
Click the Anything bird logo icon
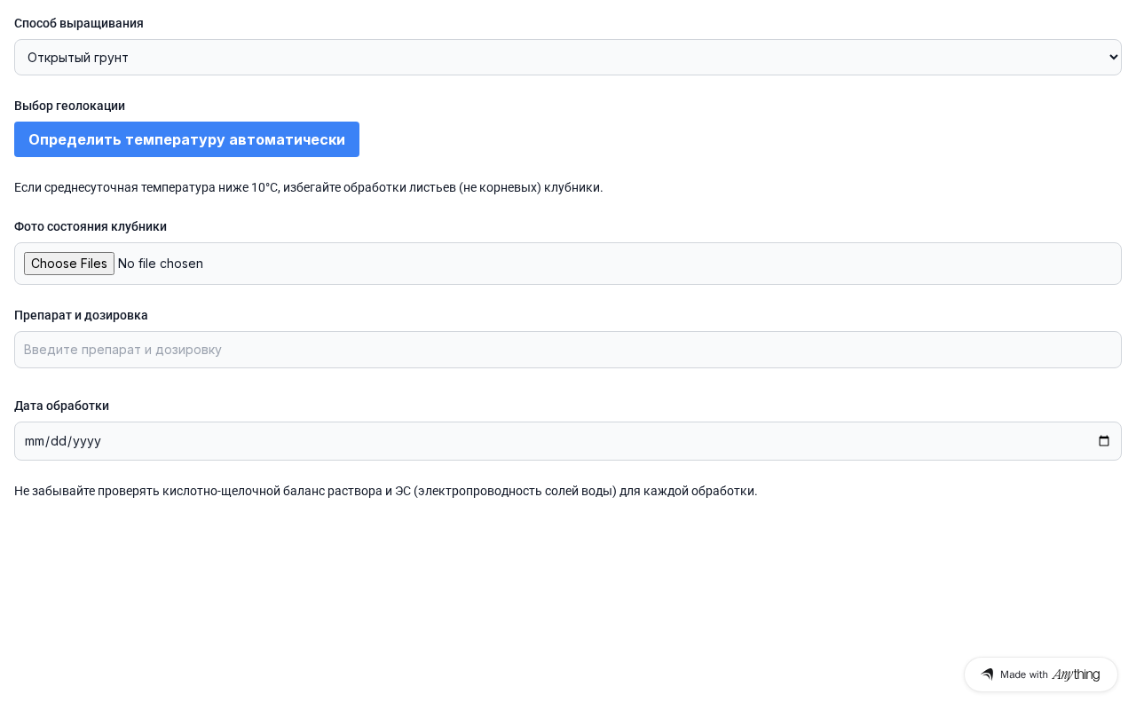(987, 674)
